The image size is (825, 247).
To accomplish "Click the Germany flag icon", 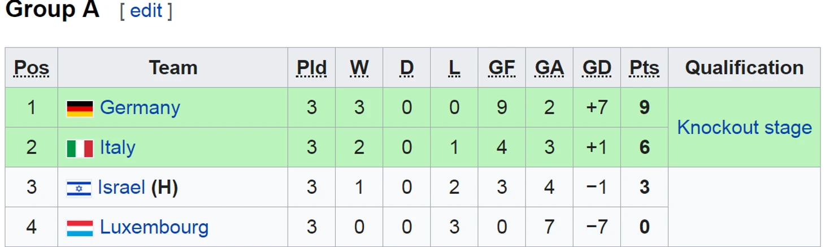I will [80, 109].
